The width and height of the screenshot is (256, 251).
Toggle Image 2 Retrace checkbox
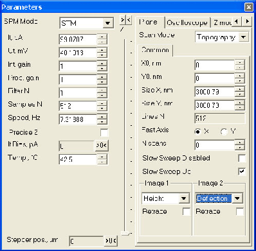[x=240, y=212]
